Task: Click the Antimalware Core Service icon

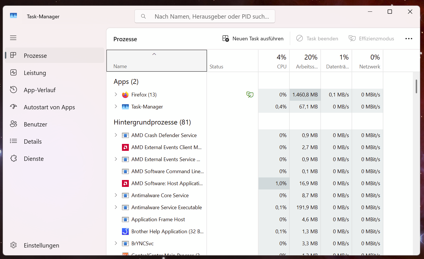Action: pyautogui.click(x=125, y=195)
